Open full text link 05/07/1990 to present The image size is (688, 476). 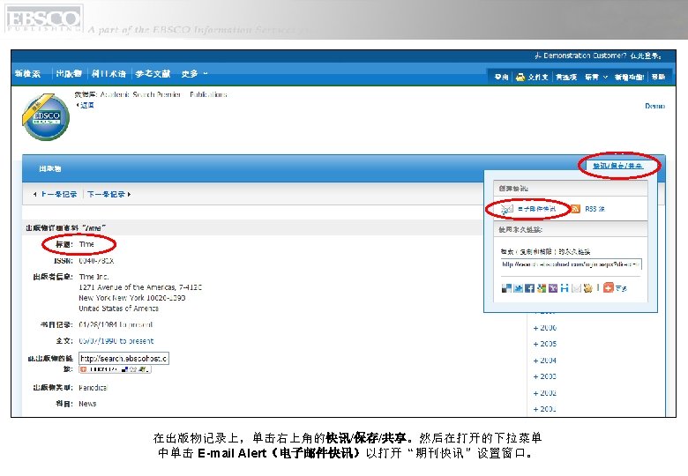(116, 341)
